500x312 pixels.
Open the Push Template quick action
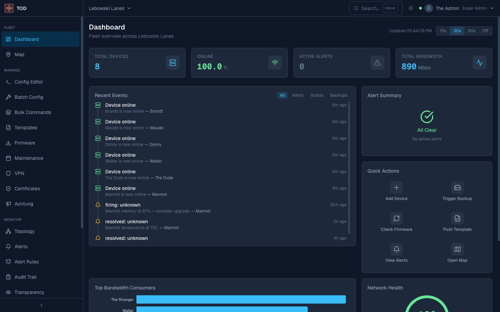coord(457,218)
